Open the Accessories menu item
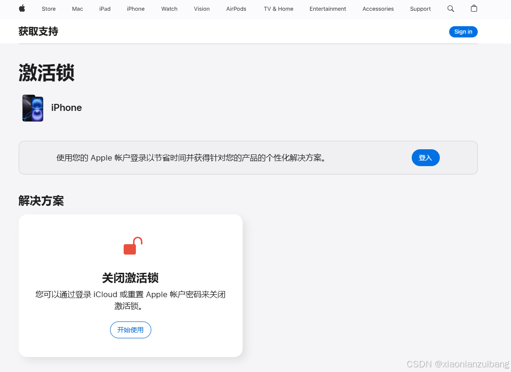This screenshot has width=511, height=372. tap(378, 9)
